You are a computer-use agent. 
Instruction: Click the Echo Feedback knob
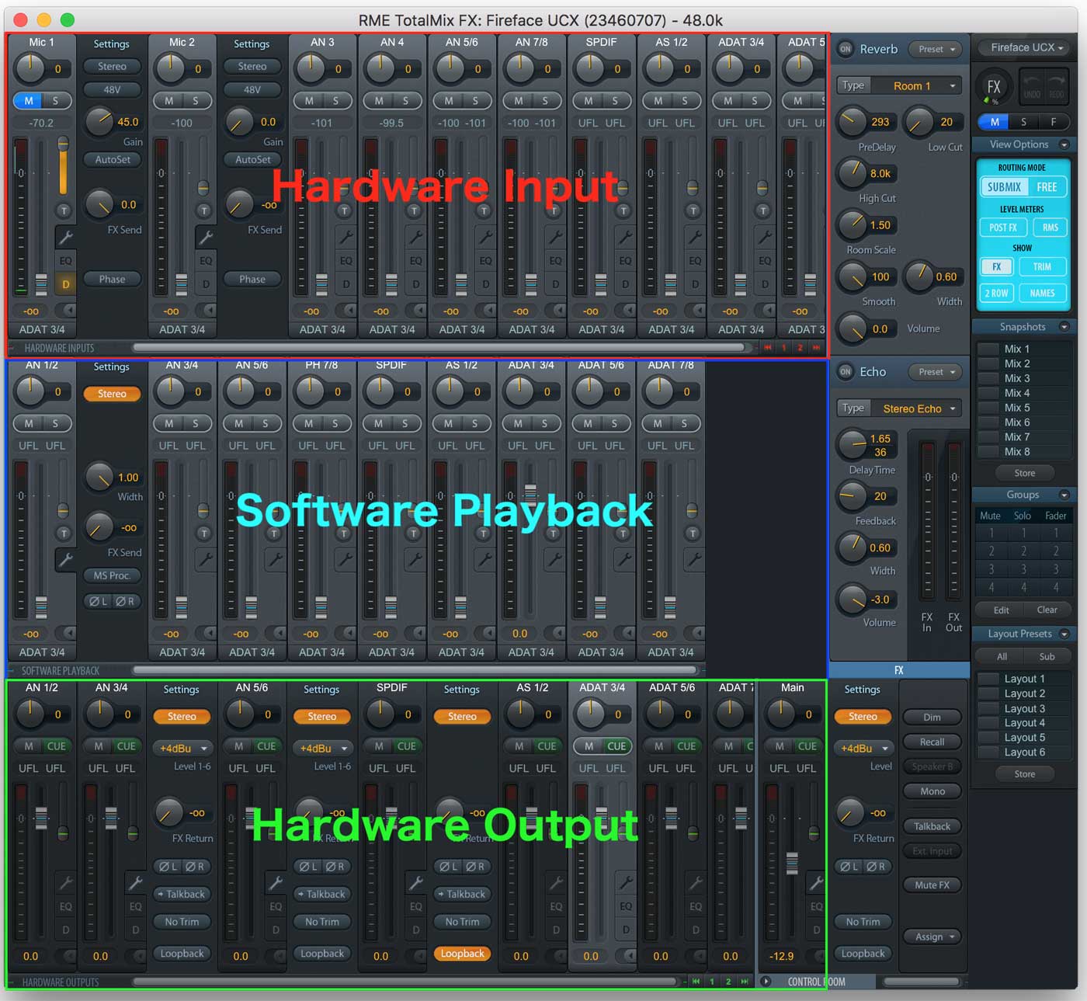point(851,495)
